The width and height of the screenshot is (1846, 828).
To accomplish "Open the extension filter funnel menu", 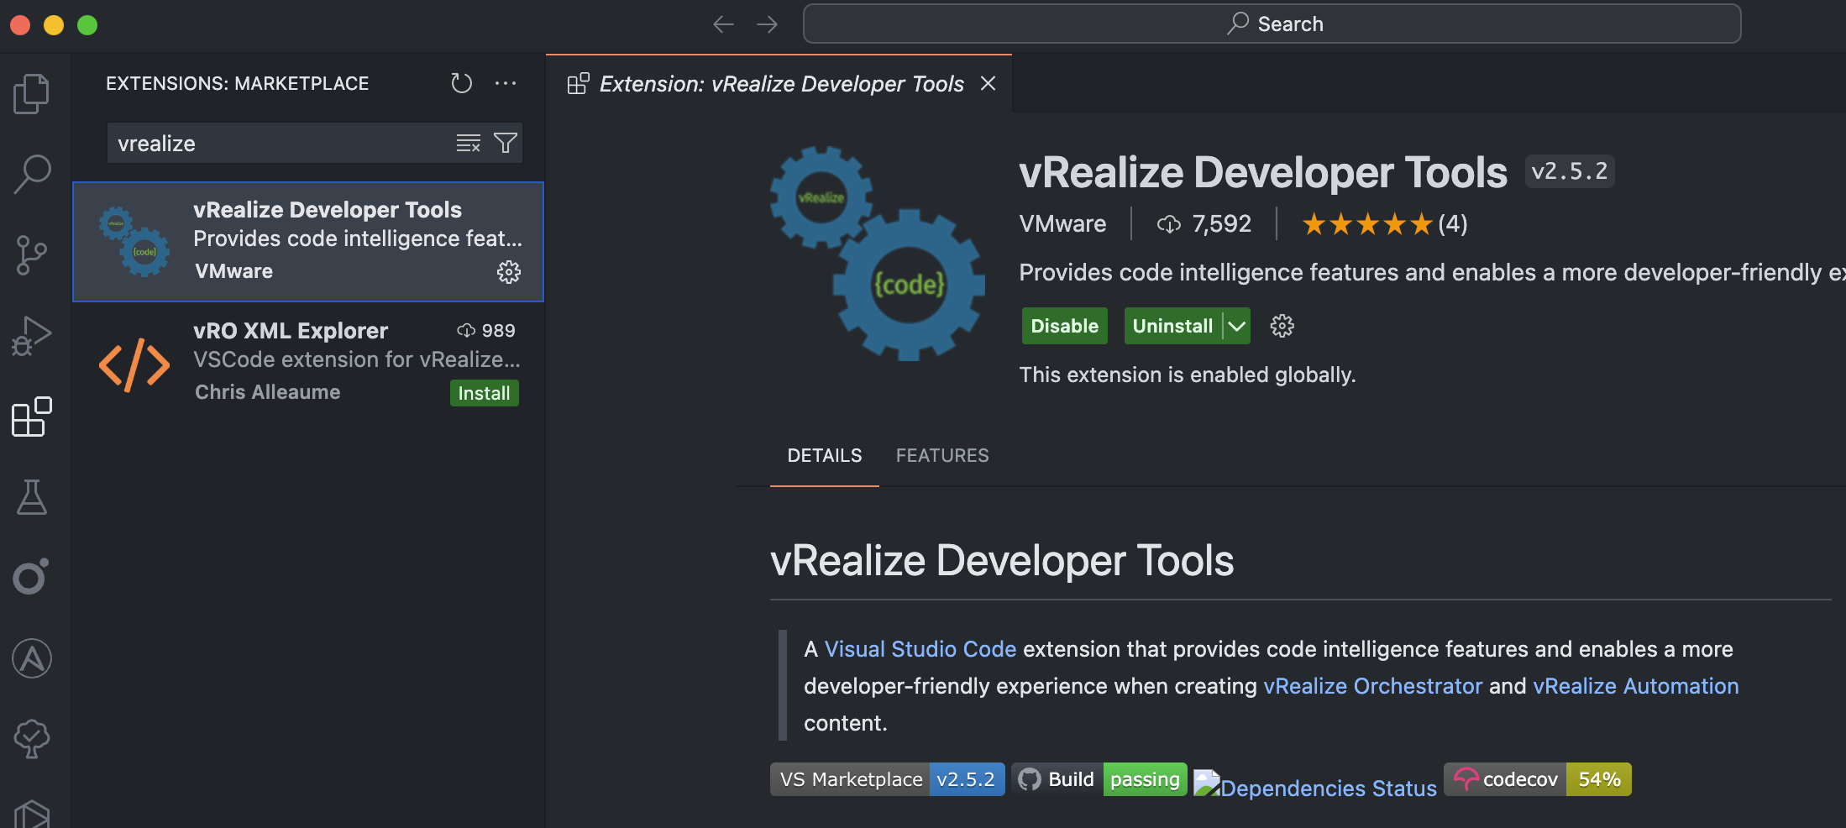I will 506,143.
